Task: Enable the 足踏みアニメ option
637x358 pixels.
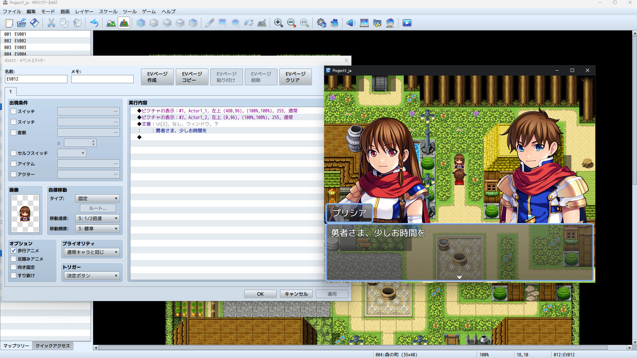Action: (x=13, y=259)
